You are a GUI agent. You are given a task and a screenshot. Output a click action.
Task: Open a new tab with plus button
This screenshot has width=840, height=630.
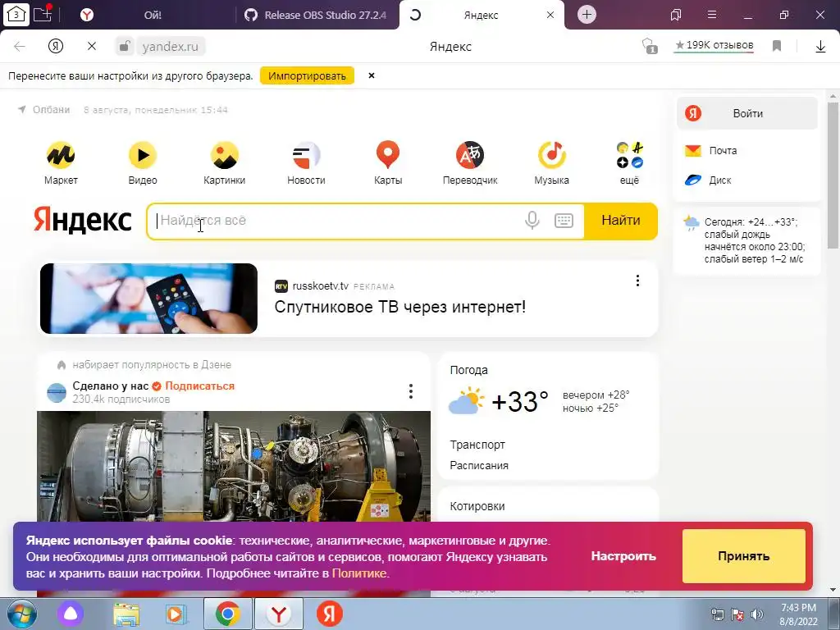coord(587,15)
